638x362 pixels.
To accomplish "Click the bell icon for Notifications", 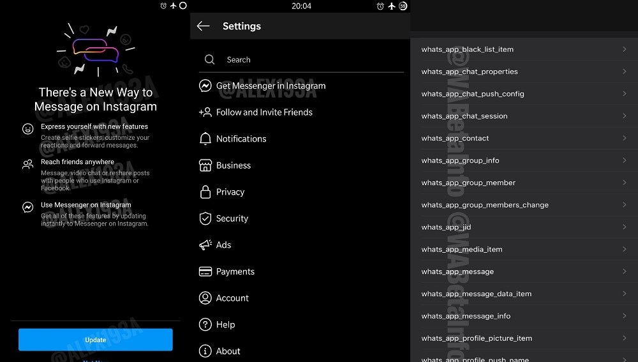I will [205, 139].
